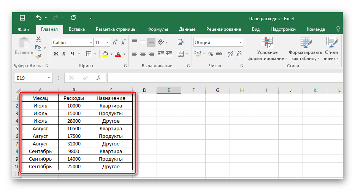This screenshot has width=355, height=191.
Task: Expand the Общий number format dropdown
Action: click(x=241, y=43)
